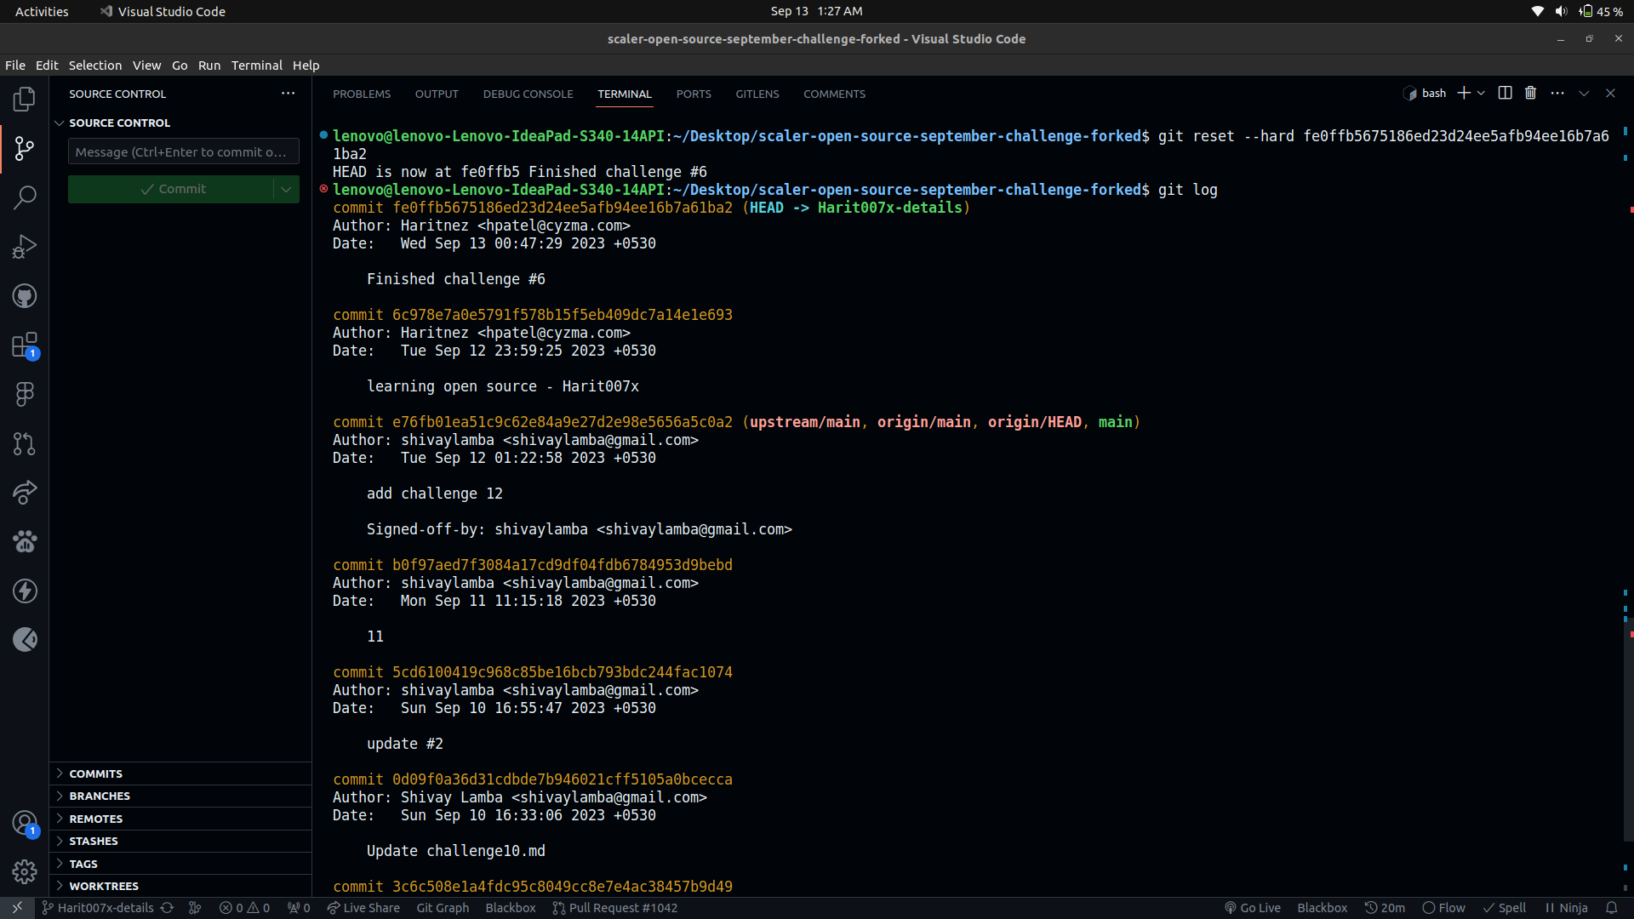Click the ports forwarded status bar item

[299, 908]
